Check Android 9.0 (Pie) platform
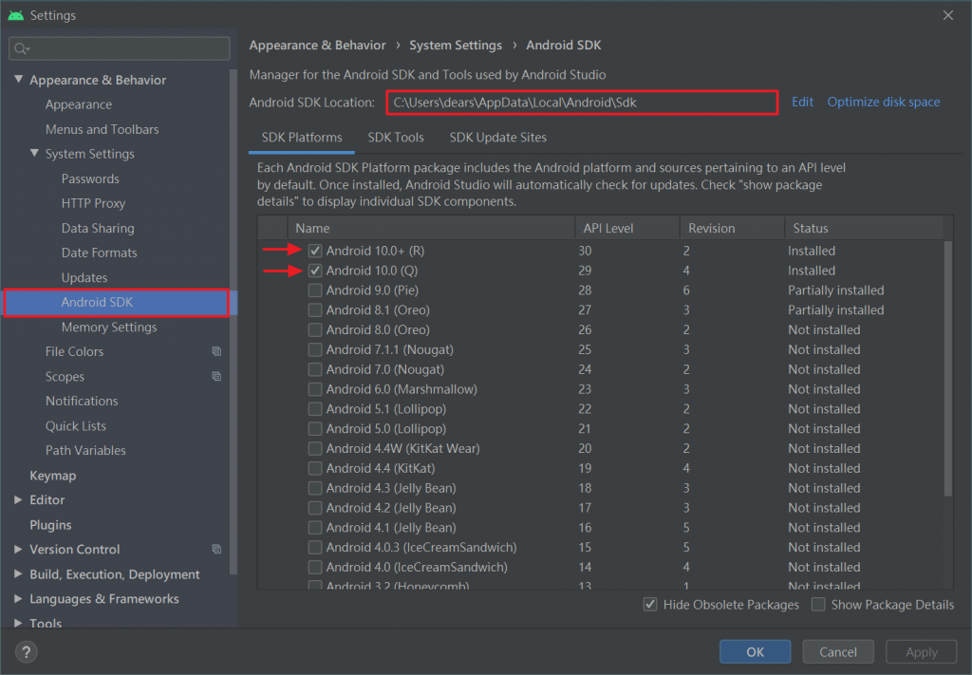This screenshot has width=972, height=675. click(x=315, y=291)
